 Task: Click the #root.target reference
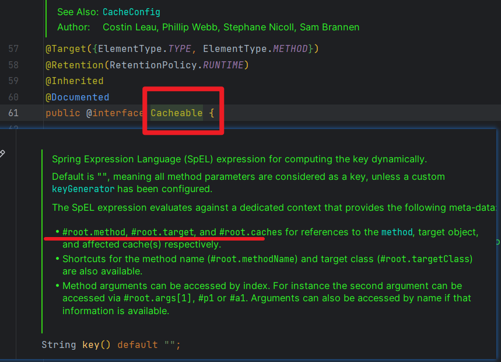161,232
